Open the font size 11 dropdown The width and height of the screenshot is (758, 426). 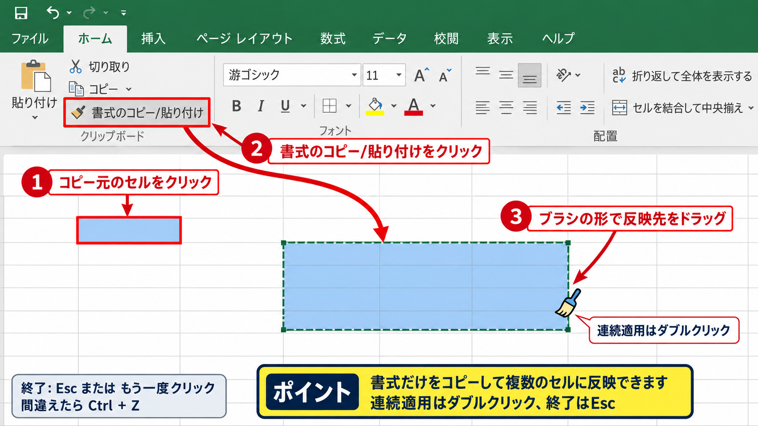pyautogui.click(x=398, y=75)
